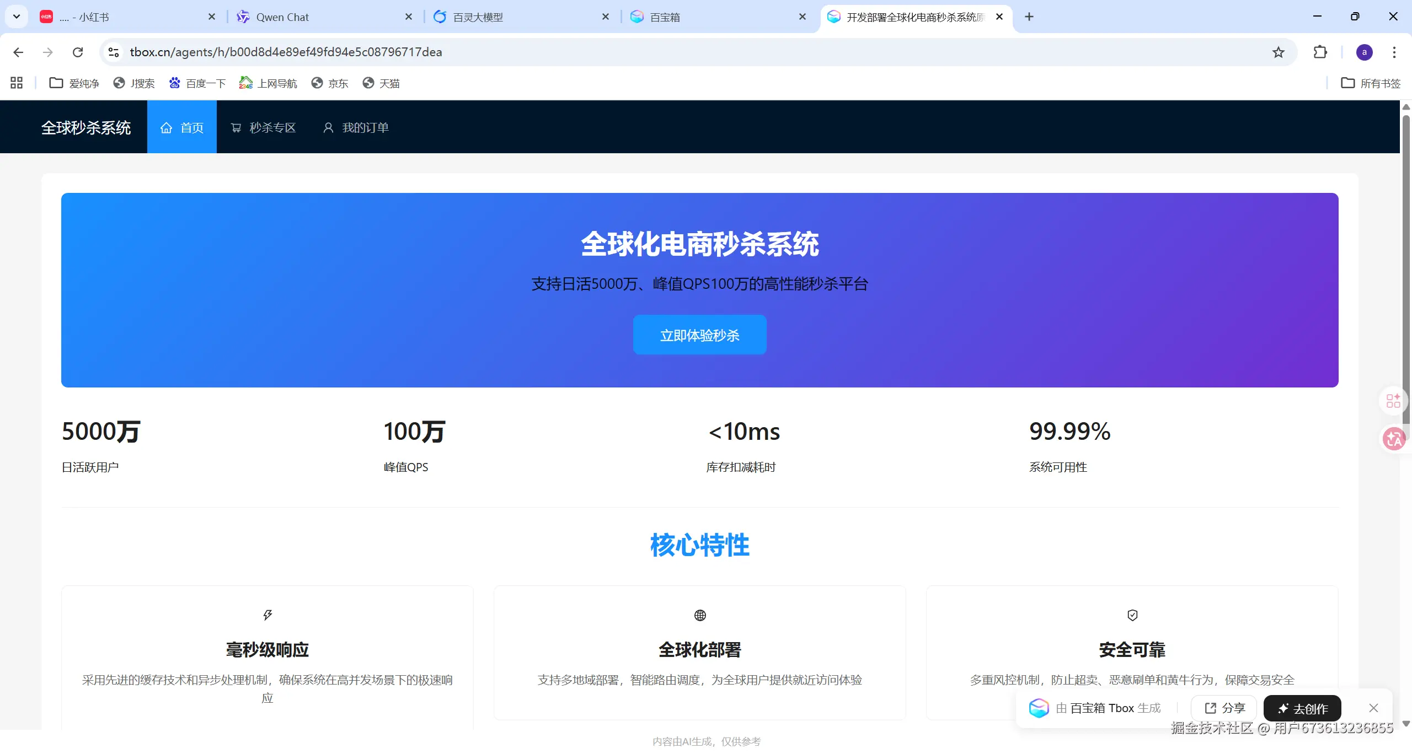This screenshot has width=1412, height=754.
Task: Click the site information icon beside URL
Action: tap(114, 52)
